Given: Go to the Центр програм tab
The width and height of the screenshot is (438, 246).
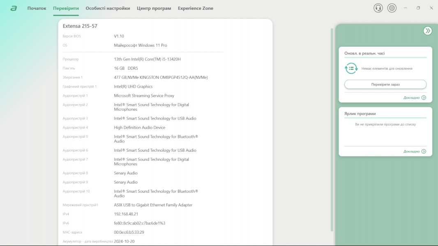Looking at the screenshot, I should (x=154, y=8).
